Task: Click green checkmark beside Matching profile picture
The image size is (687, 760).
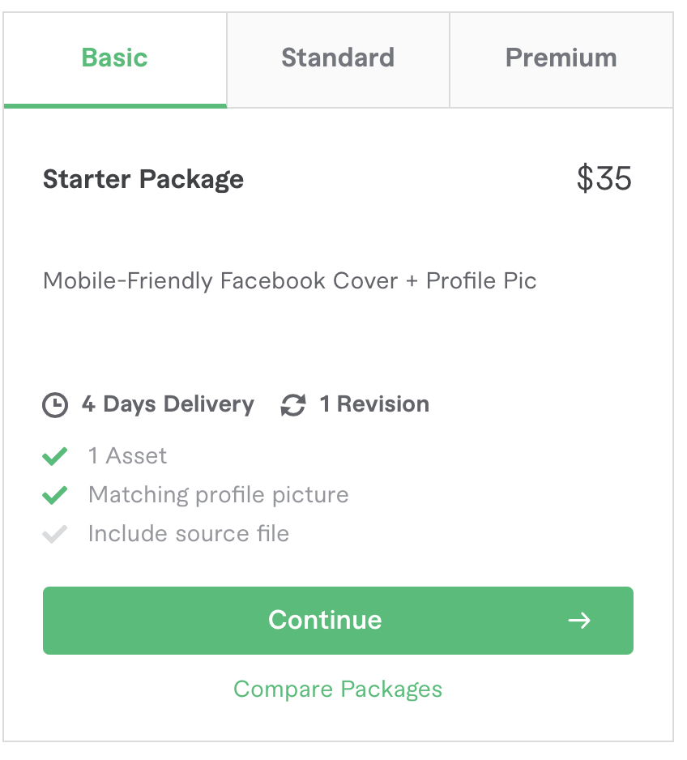Action: [54, 495]
